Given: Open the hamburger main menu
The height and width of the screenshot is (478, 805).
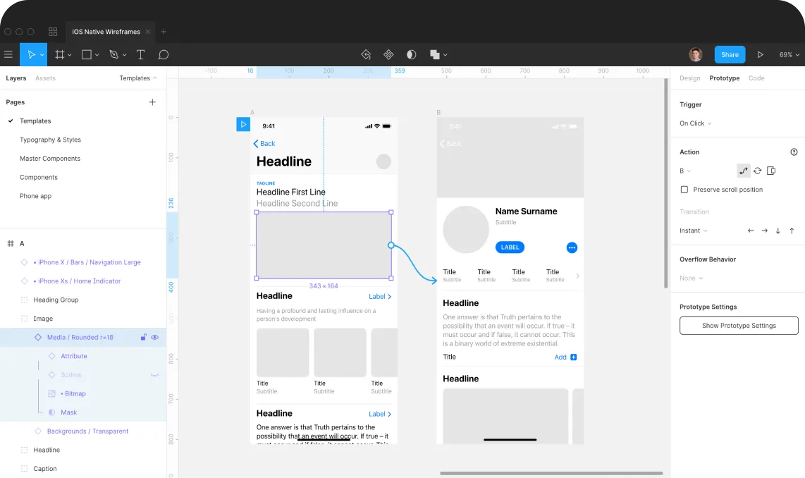Looking at the screenshot, I should pos(8,54).
